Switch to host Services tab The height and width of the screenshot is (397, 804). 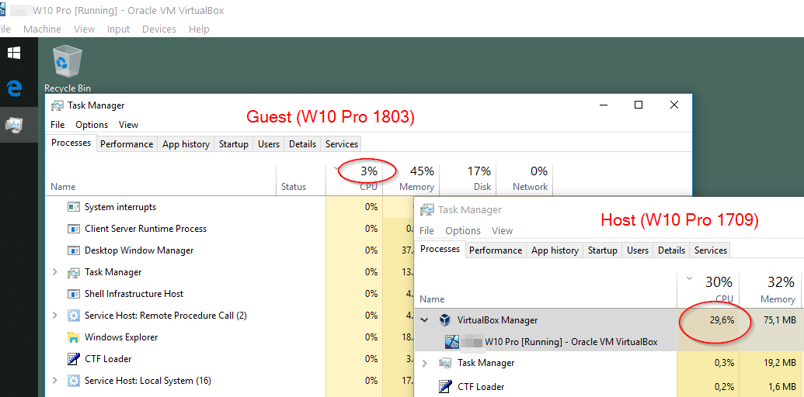click(x=711, y=250)
